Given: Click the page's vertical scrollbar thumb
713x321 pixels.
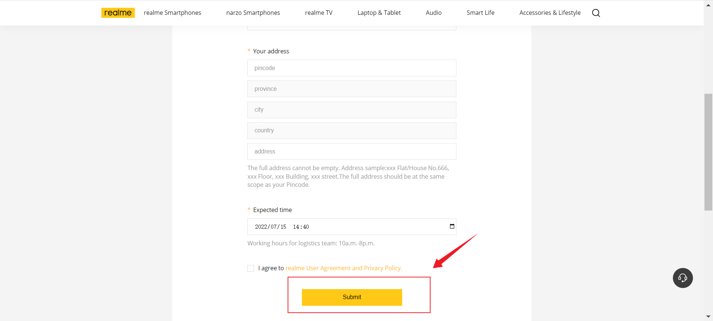Looking at the screenshot, I should point(708,152).
